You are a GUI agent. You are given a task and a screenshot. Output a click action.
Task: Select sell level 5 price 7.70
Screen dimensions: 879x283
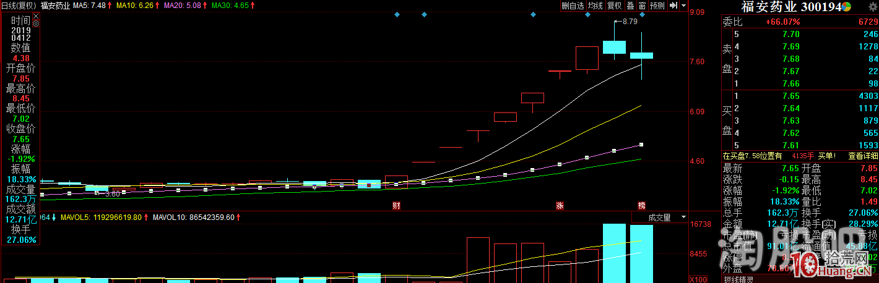791,34
